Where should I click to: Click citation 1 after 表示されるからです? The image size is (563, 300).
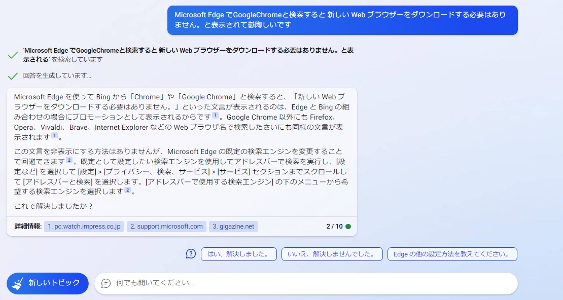coord(215,116)
